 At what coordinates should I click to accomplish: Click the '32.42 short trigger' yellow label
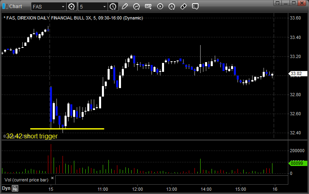point(32,136)
